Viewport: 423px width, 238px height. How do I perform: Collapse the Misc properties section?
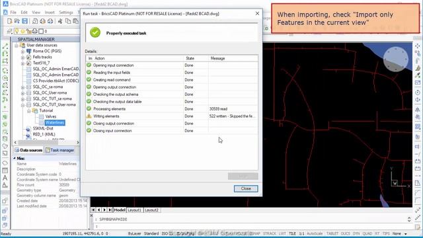(x=15, y=159)
